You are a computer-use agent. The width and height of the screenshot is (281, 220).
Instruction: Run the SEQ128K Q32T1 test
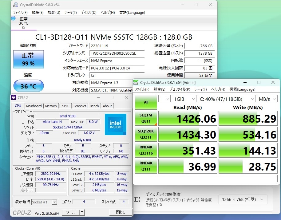pyautogui.click(x=146, y=134)
